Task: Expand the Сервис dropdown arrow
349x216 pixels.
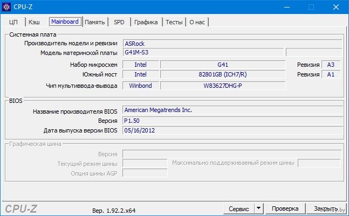Action: pos(258,208)
